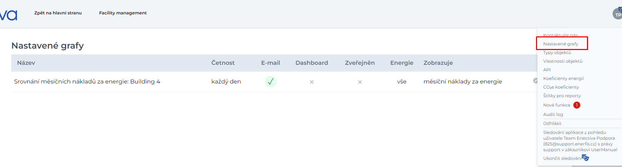The height and width of the screenshot is (167, 622).
Task: Open Koeficienty energií menu item
Action: point(563,78)
